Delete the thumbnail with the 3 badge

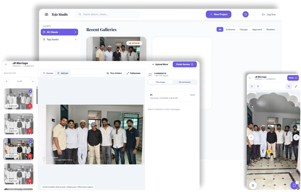[30, 106]
